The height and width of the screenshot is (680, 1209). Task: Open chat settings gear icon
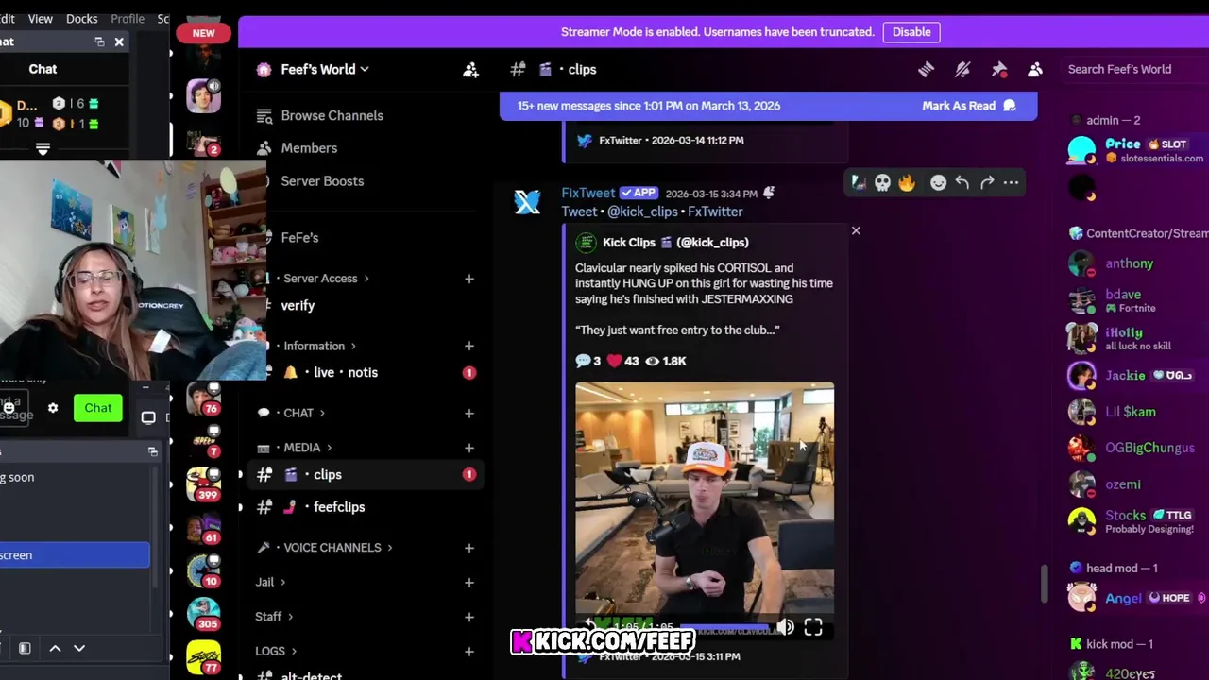click(x=53, y=408)
